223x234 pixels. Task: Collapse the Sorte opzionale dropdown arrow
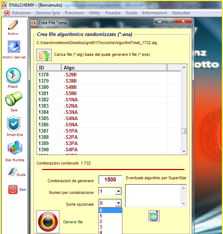[x=118, y=203]
